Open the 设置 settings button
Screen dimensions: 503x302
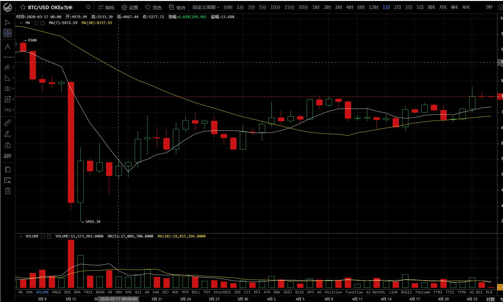click(130, 7)
